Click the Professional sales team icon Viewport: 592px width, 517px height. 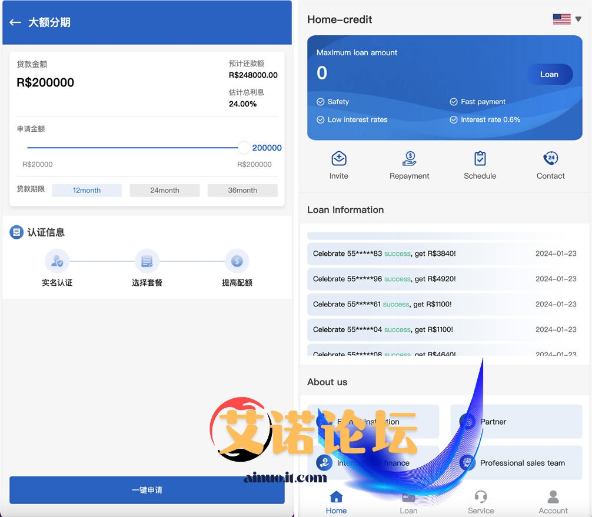467,462
